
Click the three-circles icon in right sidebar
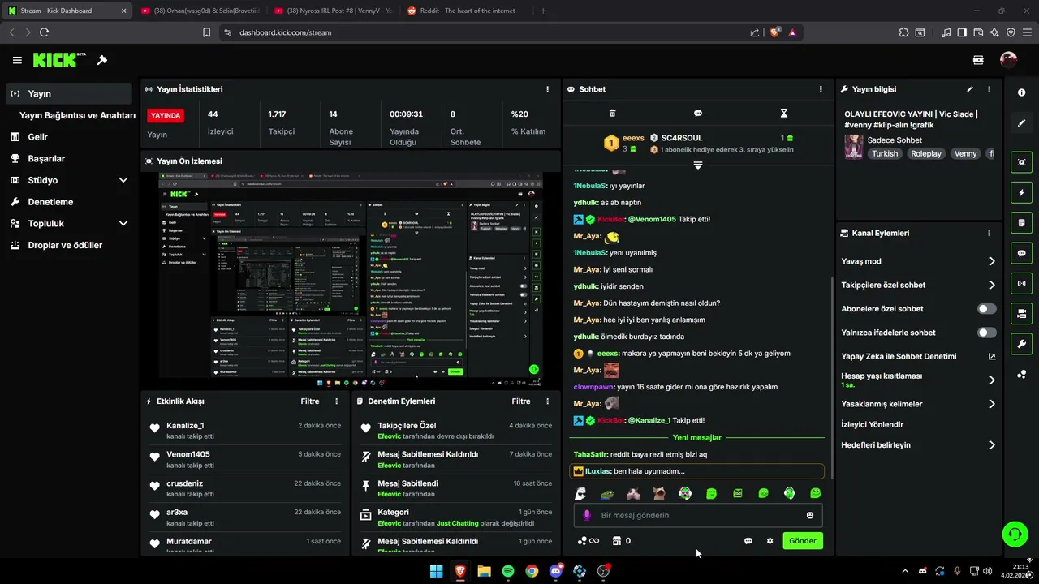[1021, 374]
